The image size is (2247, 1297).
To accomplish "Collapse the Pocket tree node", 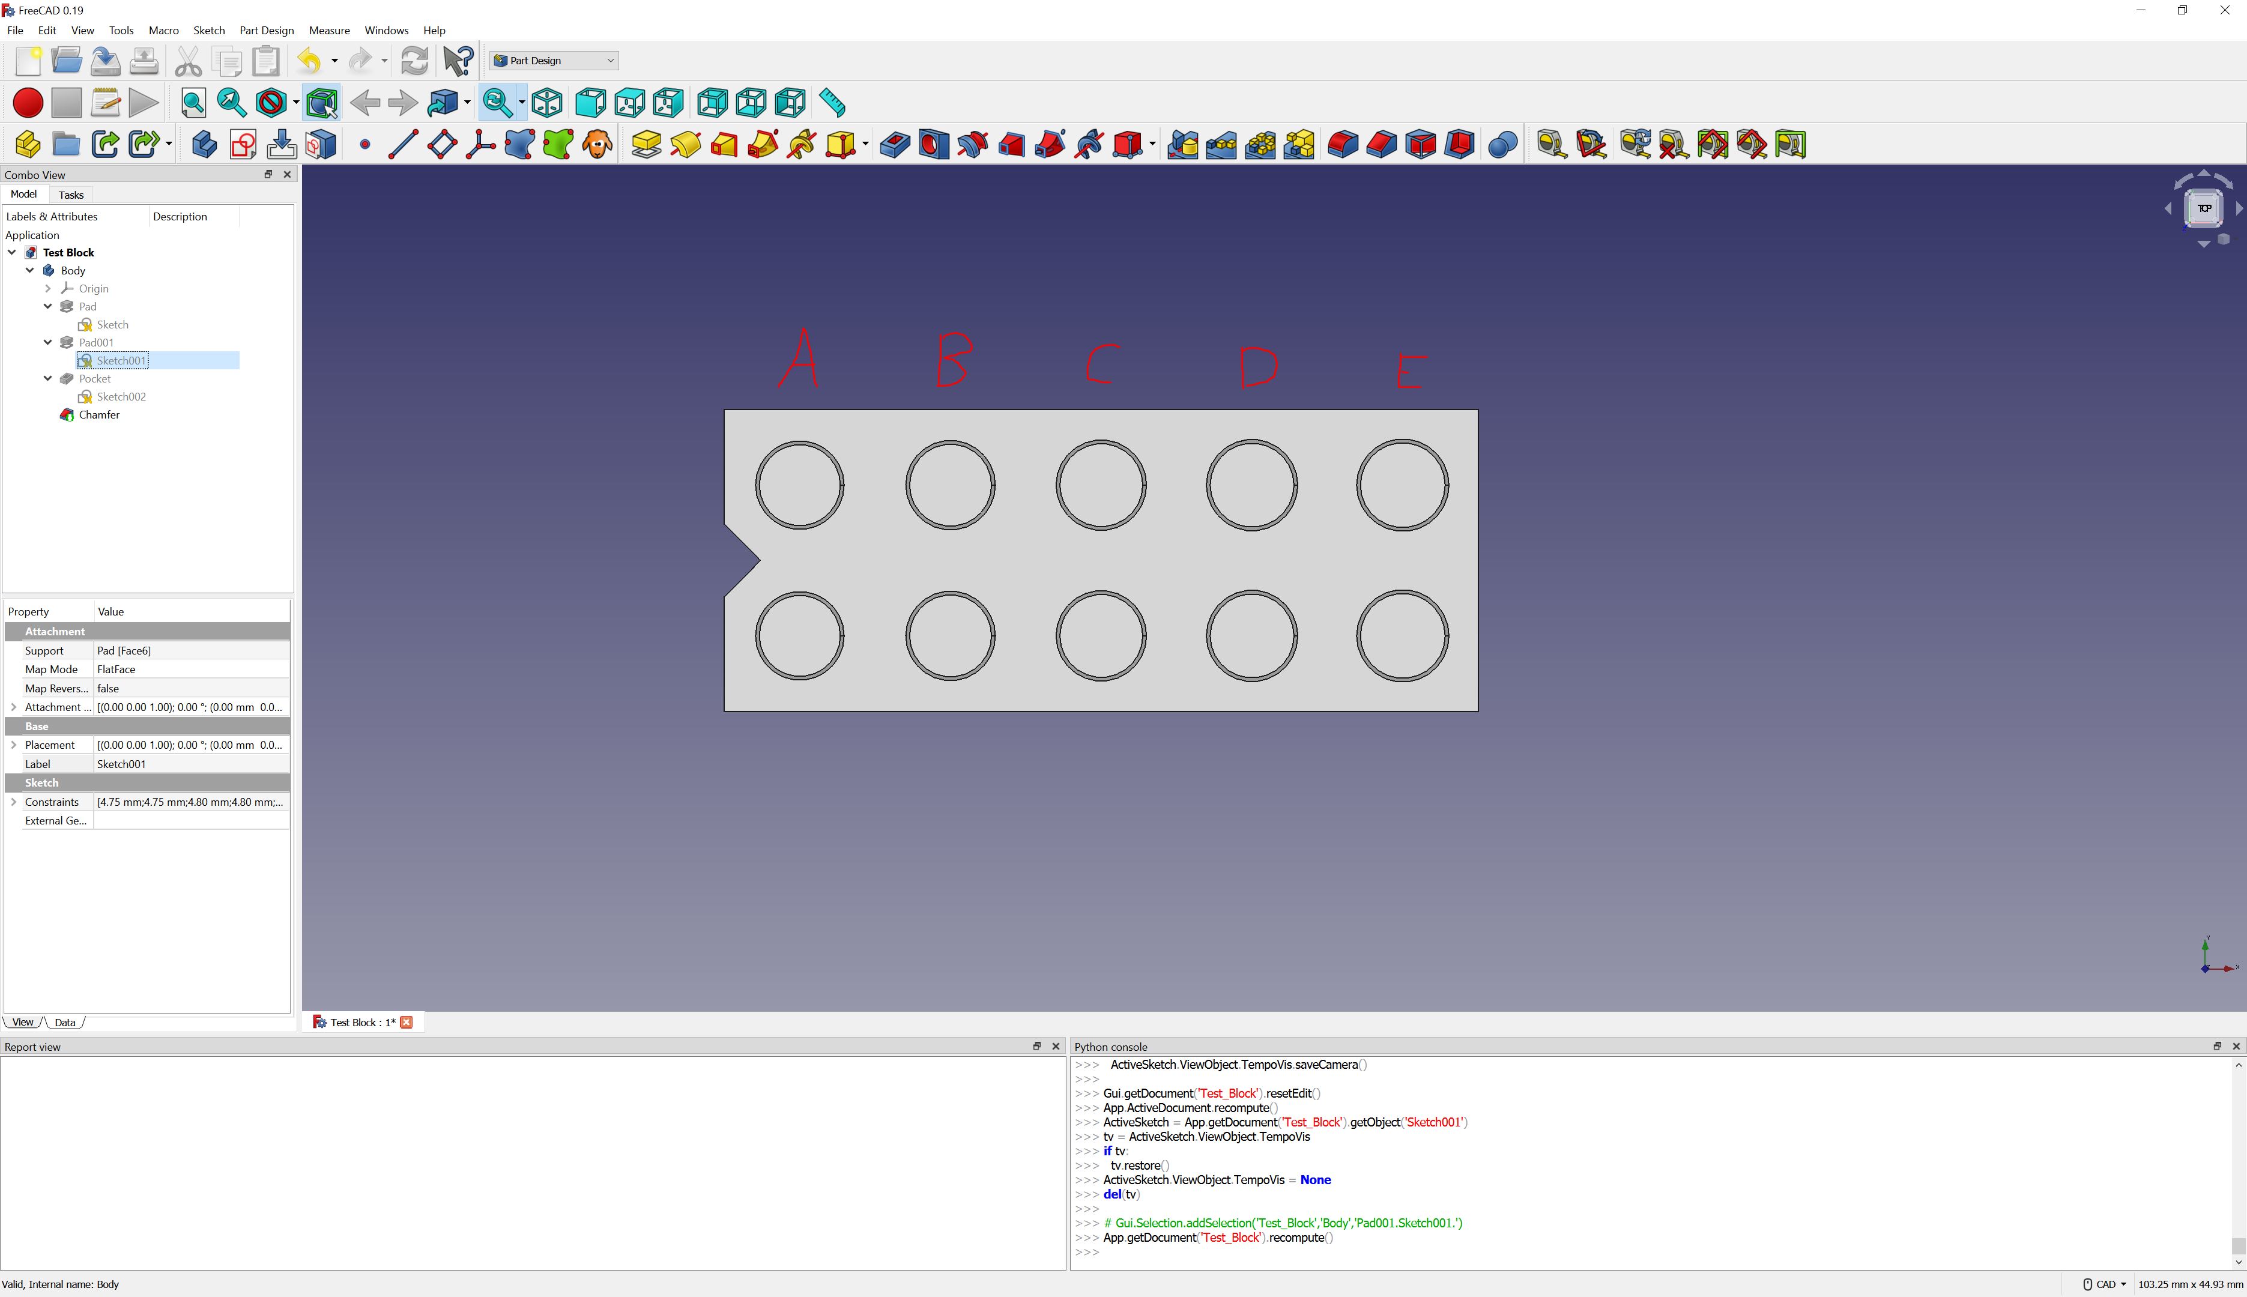I will pos(48,378).
